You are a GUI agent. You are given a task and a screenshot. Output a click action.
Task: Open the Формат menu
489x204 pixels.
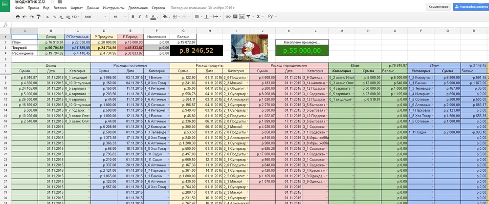pos(76,8)
